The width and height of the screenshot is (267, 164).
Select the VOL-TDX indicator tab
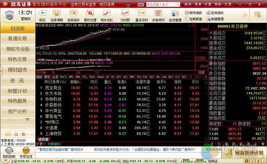(x=142, y=77)
